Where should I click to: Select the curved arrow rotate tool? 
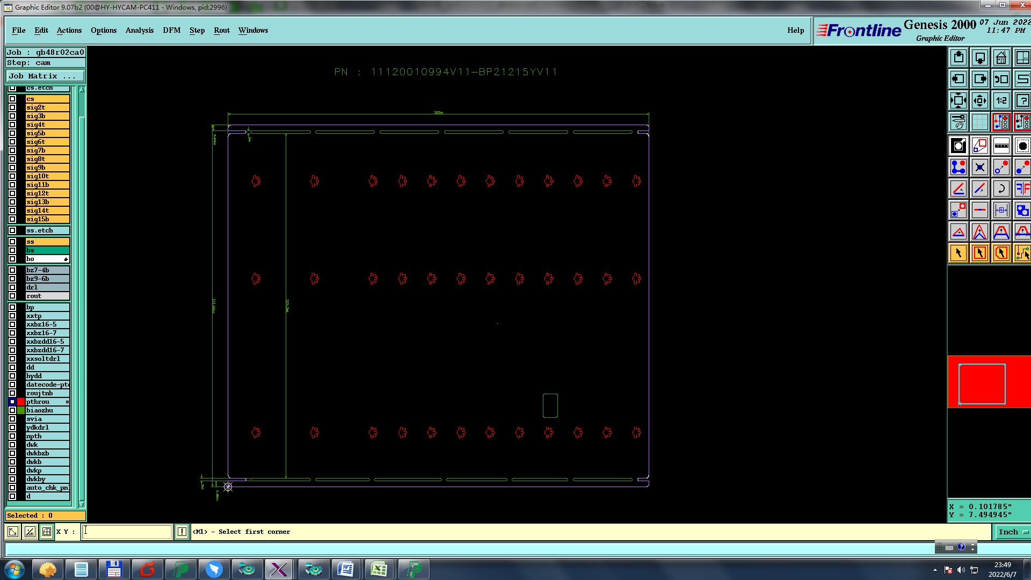click(1001, 189)
